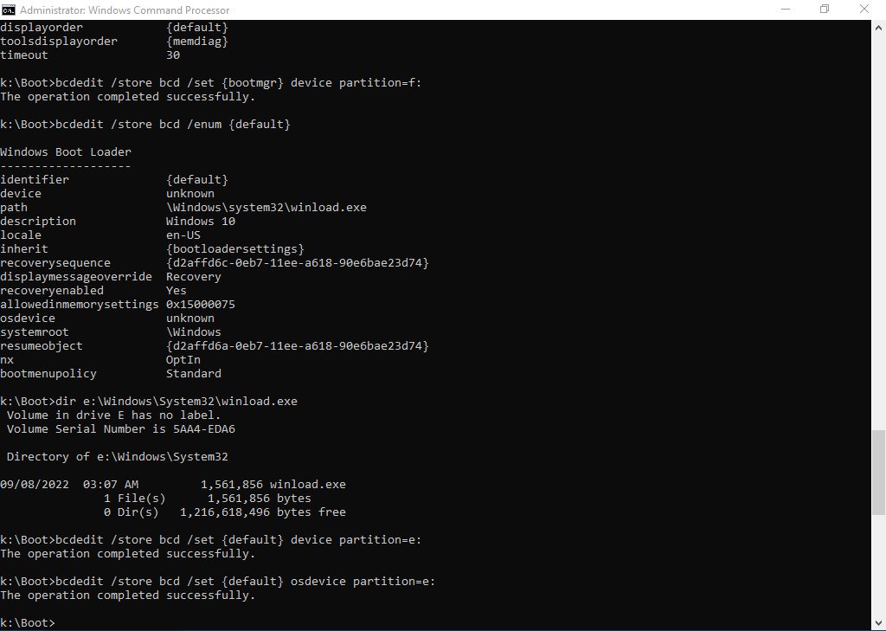The width and height of the screenshot is (886, 631).
Task: Click the resumeobject GUID value
Action: [297, 346]
